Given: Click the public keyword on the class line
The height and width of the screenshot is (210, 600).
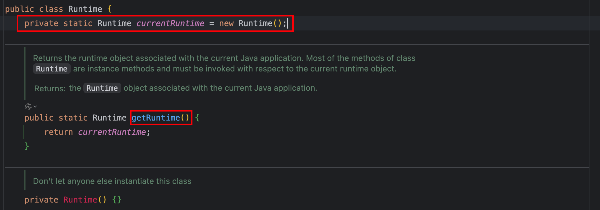Looking at the screenshot, I should (x=19, y=9).
